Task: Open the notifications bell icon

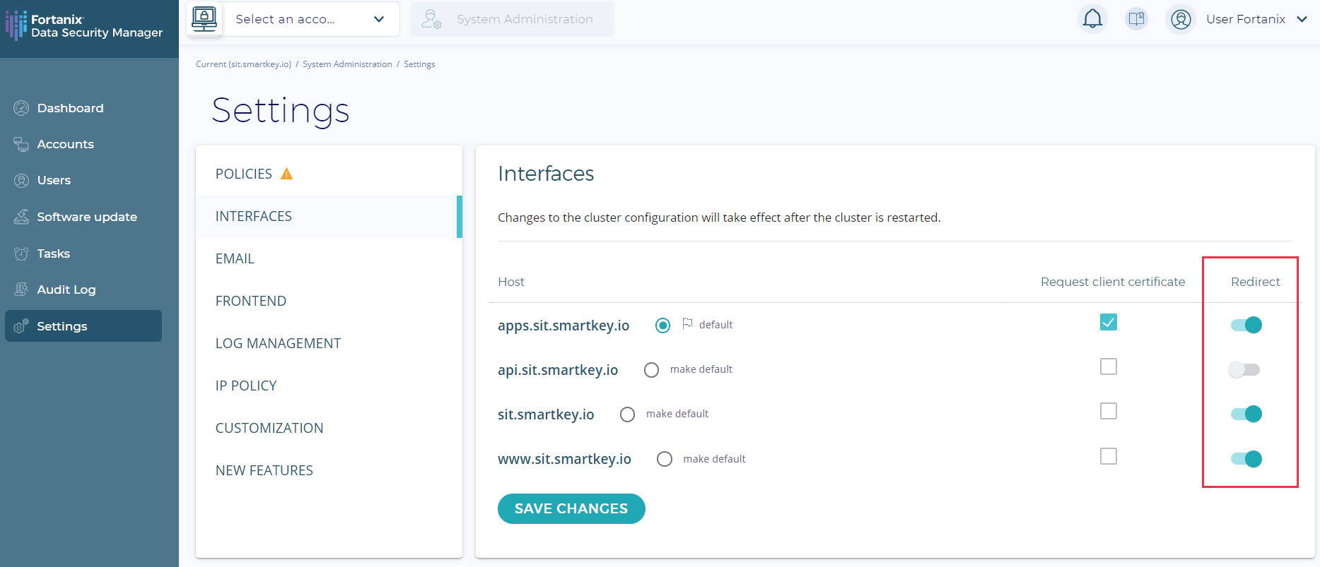Action: pos(1092,19)
